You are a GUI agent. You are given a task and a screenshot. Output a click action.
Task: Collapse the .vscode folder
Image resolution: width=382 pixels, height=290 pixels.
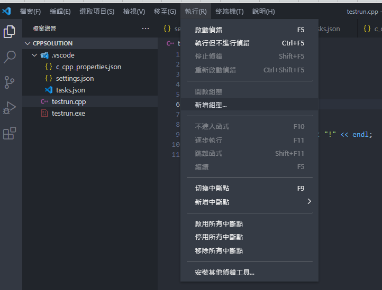tap(34, 55)
